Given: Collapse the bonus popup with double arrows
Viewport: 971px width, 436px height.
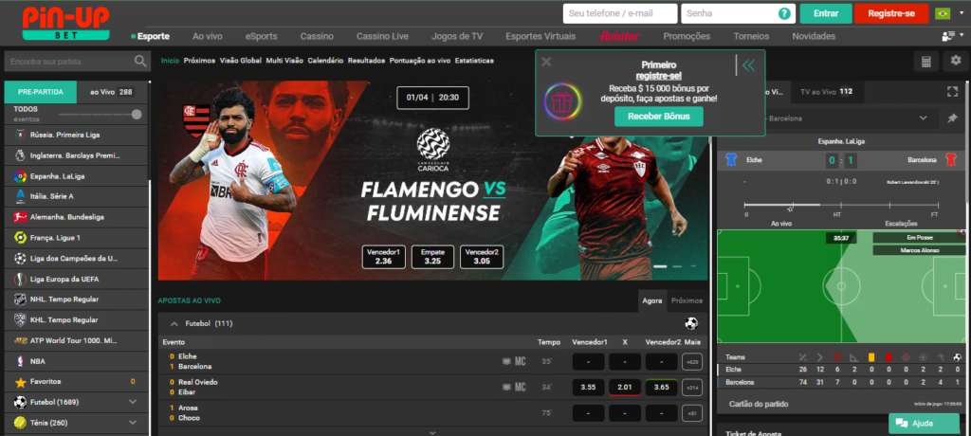Looking at the screenshot, I should 749,65.
